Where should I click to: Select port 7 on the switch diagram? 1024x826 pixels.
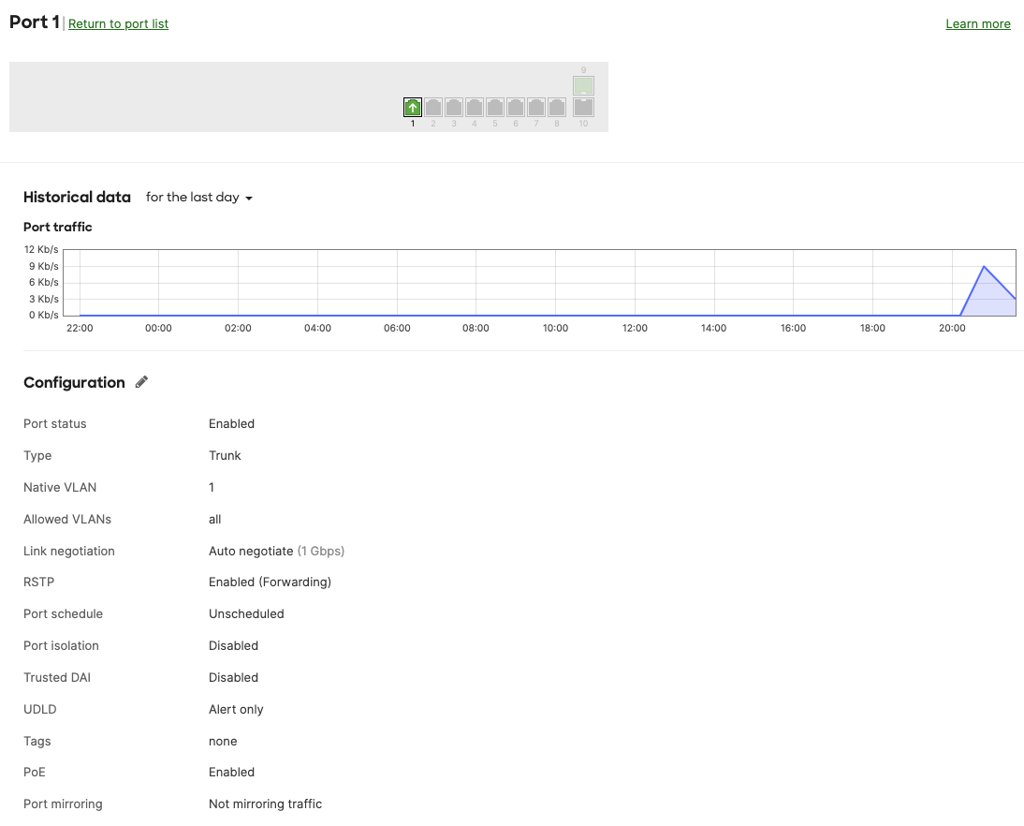[535, 107]
